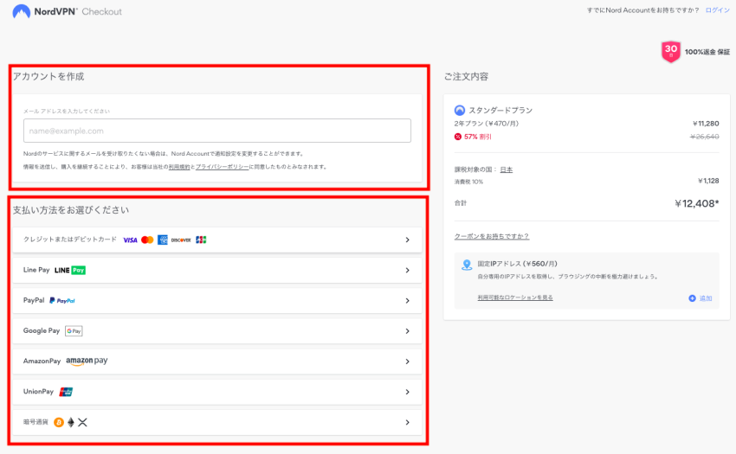Expand the cryptocurrency row chevron

point(408,423)
